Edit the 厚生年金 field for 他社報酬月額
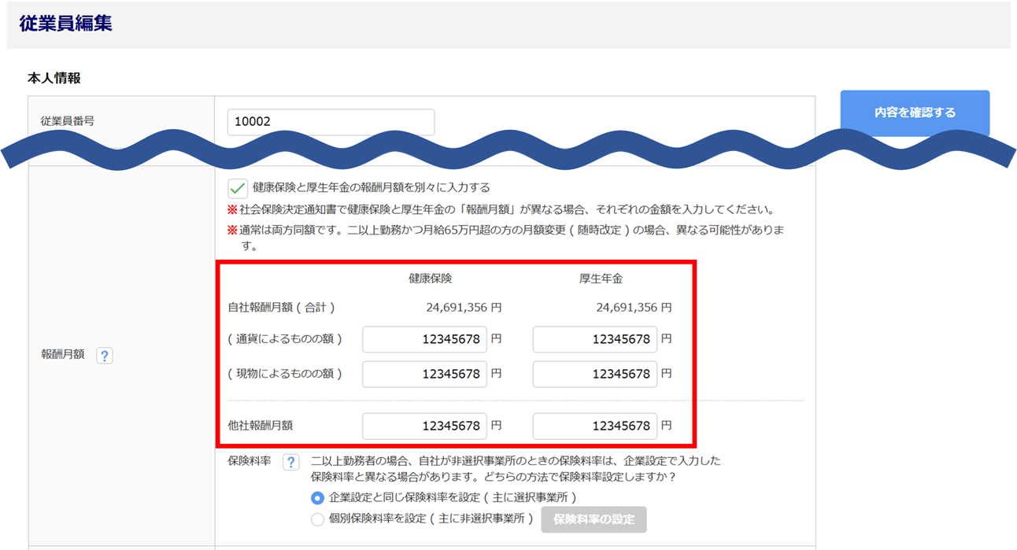This screenshot has height=550, width=1017. tap(594, 426)
